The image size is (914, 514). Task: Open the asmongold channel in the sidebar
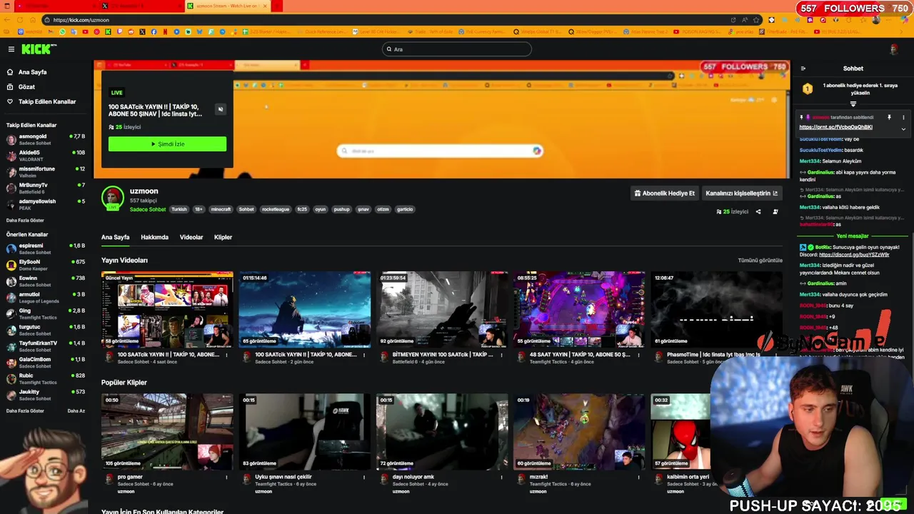45,139
